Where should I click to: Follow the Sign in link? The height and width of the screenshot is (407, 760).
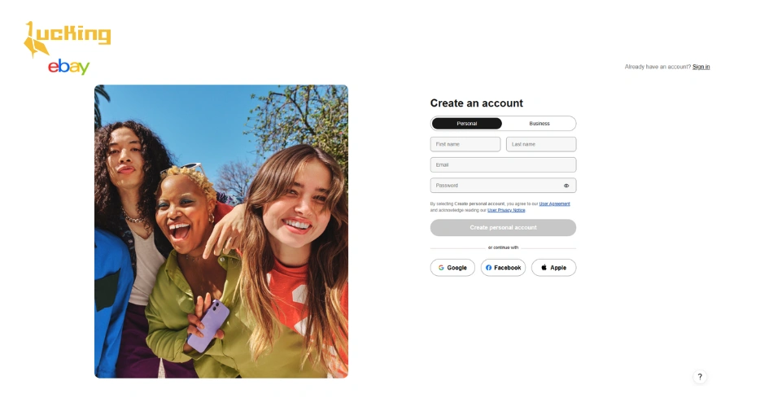(x=701, y=67)
